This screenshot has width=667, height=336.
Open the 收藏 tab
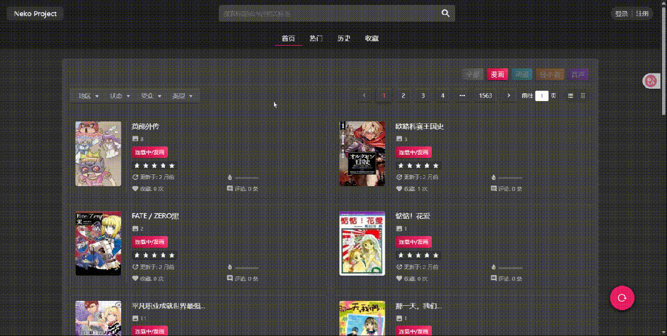(x=372, y=38)
